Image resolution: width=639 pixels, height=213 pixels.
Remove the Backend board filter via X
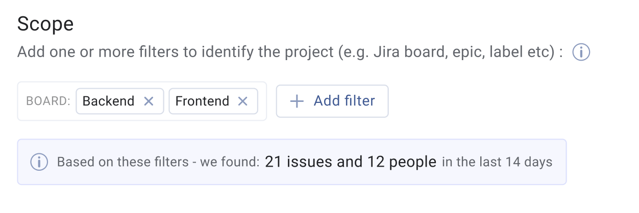pos(149,101)
